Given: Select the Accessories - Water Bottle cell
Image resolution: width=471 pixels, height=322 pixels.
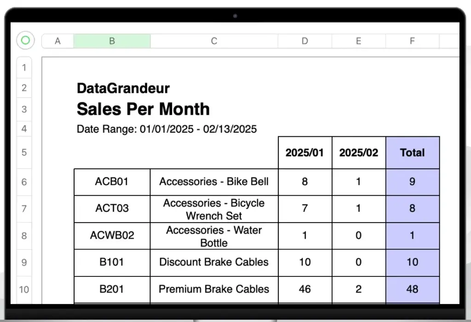Looking at the screenshot, I should tap(214, 235).
